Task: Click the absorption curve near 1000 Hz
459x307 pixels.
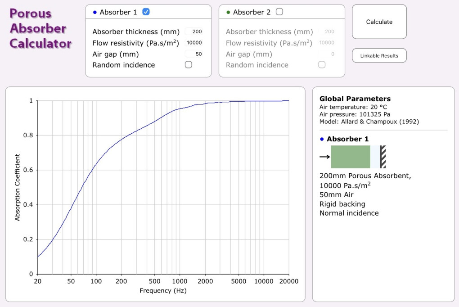Action: tap(180, 109)
